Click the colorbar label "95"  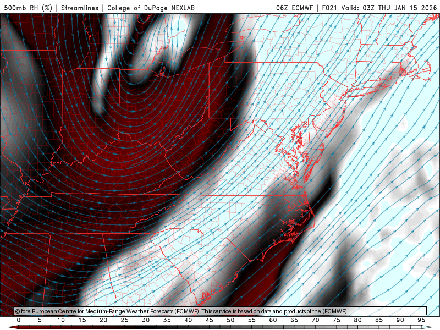[421, 320]
